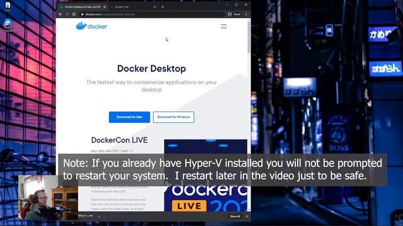Click the lock site-info icon
This screenshot has height=226, width=403.
82,14
